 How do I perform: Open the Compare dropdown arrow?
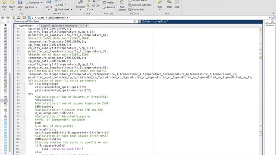click(41, 3)
